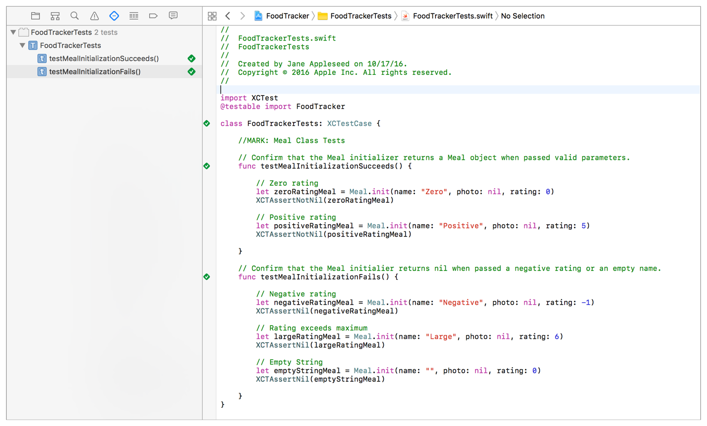Click 'XCTAssertNotNil(positiveRatingMeal)' line

coord(334,234)
